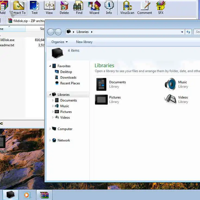
Task: Select Music in navigation tree
Action: (65, 106)
